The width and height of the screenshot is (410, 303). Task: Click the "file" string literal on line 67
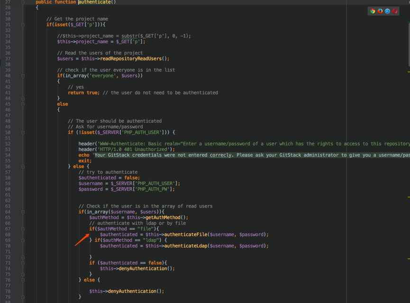point(146,229)
